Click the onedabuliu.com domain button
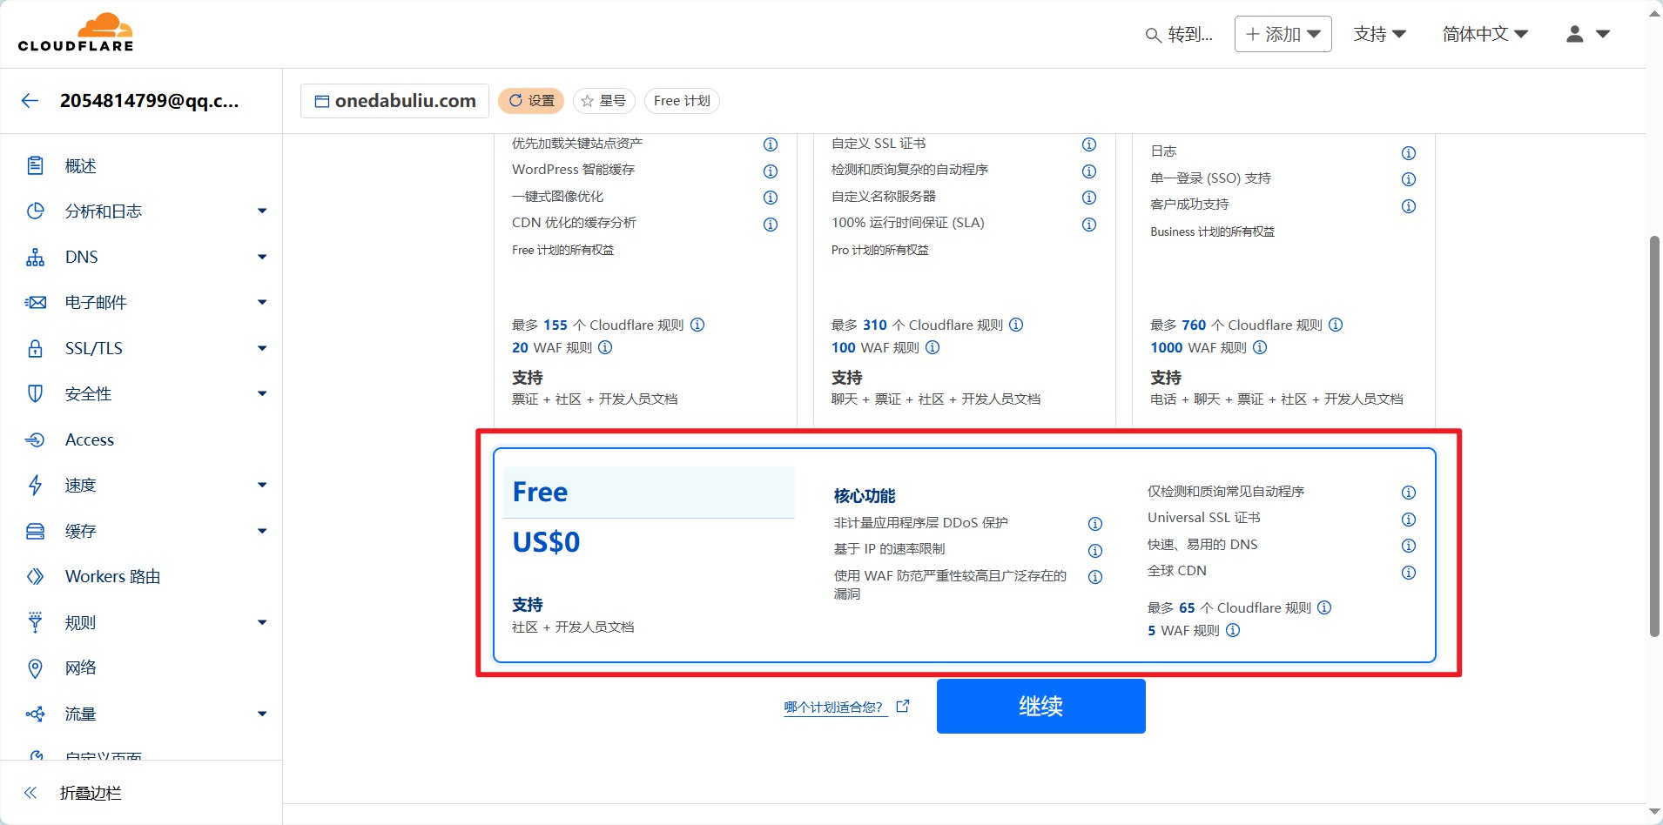 (x=394, y=101)
